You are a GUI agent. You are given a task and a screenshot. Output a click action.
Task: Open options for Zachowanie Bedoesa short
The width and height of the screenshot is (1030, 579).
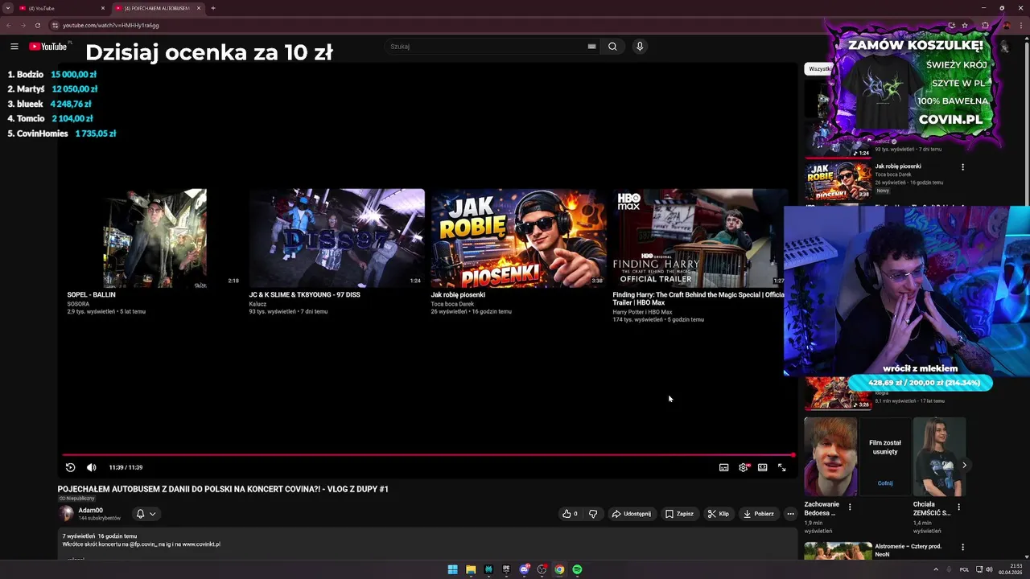[x=850, y=507]
